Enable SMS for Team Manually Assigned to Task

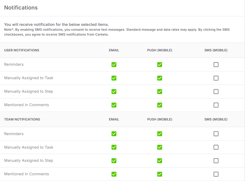click(216, 147)
